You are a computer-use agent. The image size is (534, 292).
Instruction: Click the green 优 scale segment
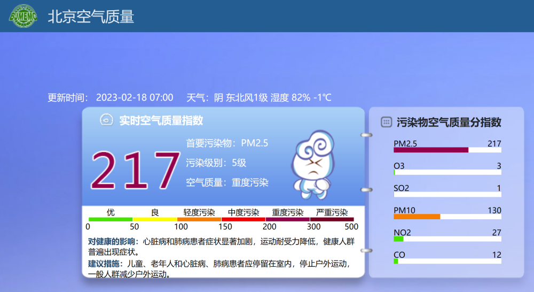point(111,219)
